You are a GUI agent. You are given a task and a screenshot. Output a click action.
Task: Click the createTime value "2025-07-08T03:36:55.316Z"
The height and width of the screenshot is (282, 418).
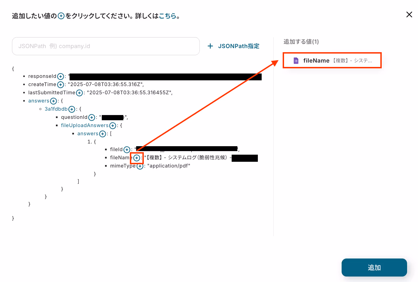click(106, 84)
